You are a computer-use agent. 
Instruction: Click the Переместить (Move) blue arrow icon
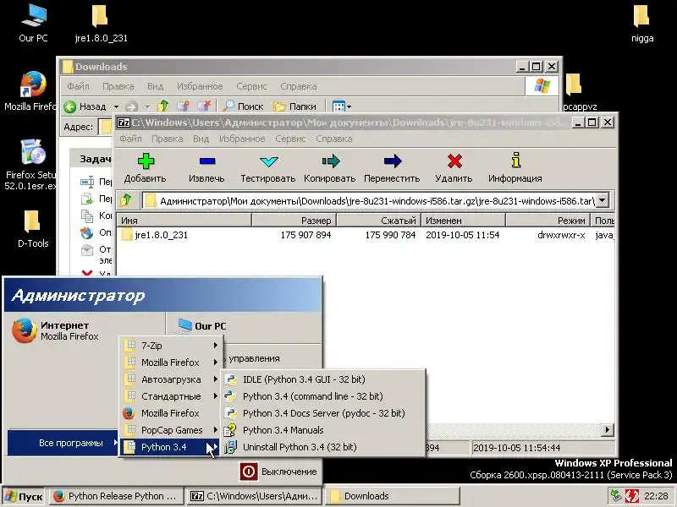click(393, 161)
